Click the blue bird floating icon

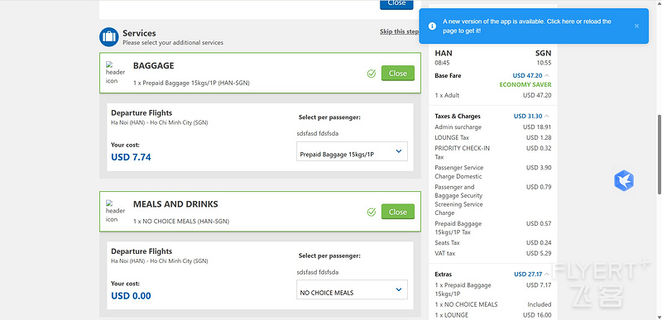point(624,180)
